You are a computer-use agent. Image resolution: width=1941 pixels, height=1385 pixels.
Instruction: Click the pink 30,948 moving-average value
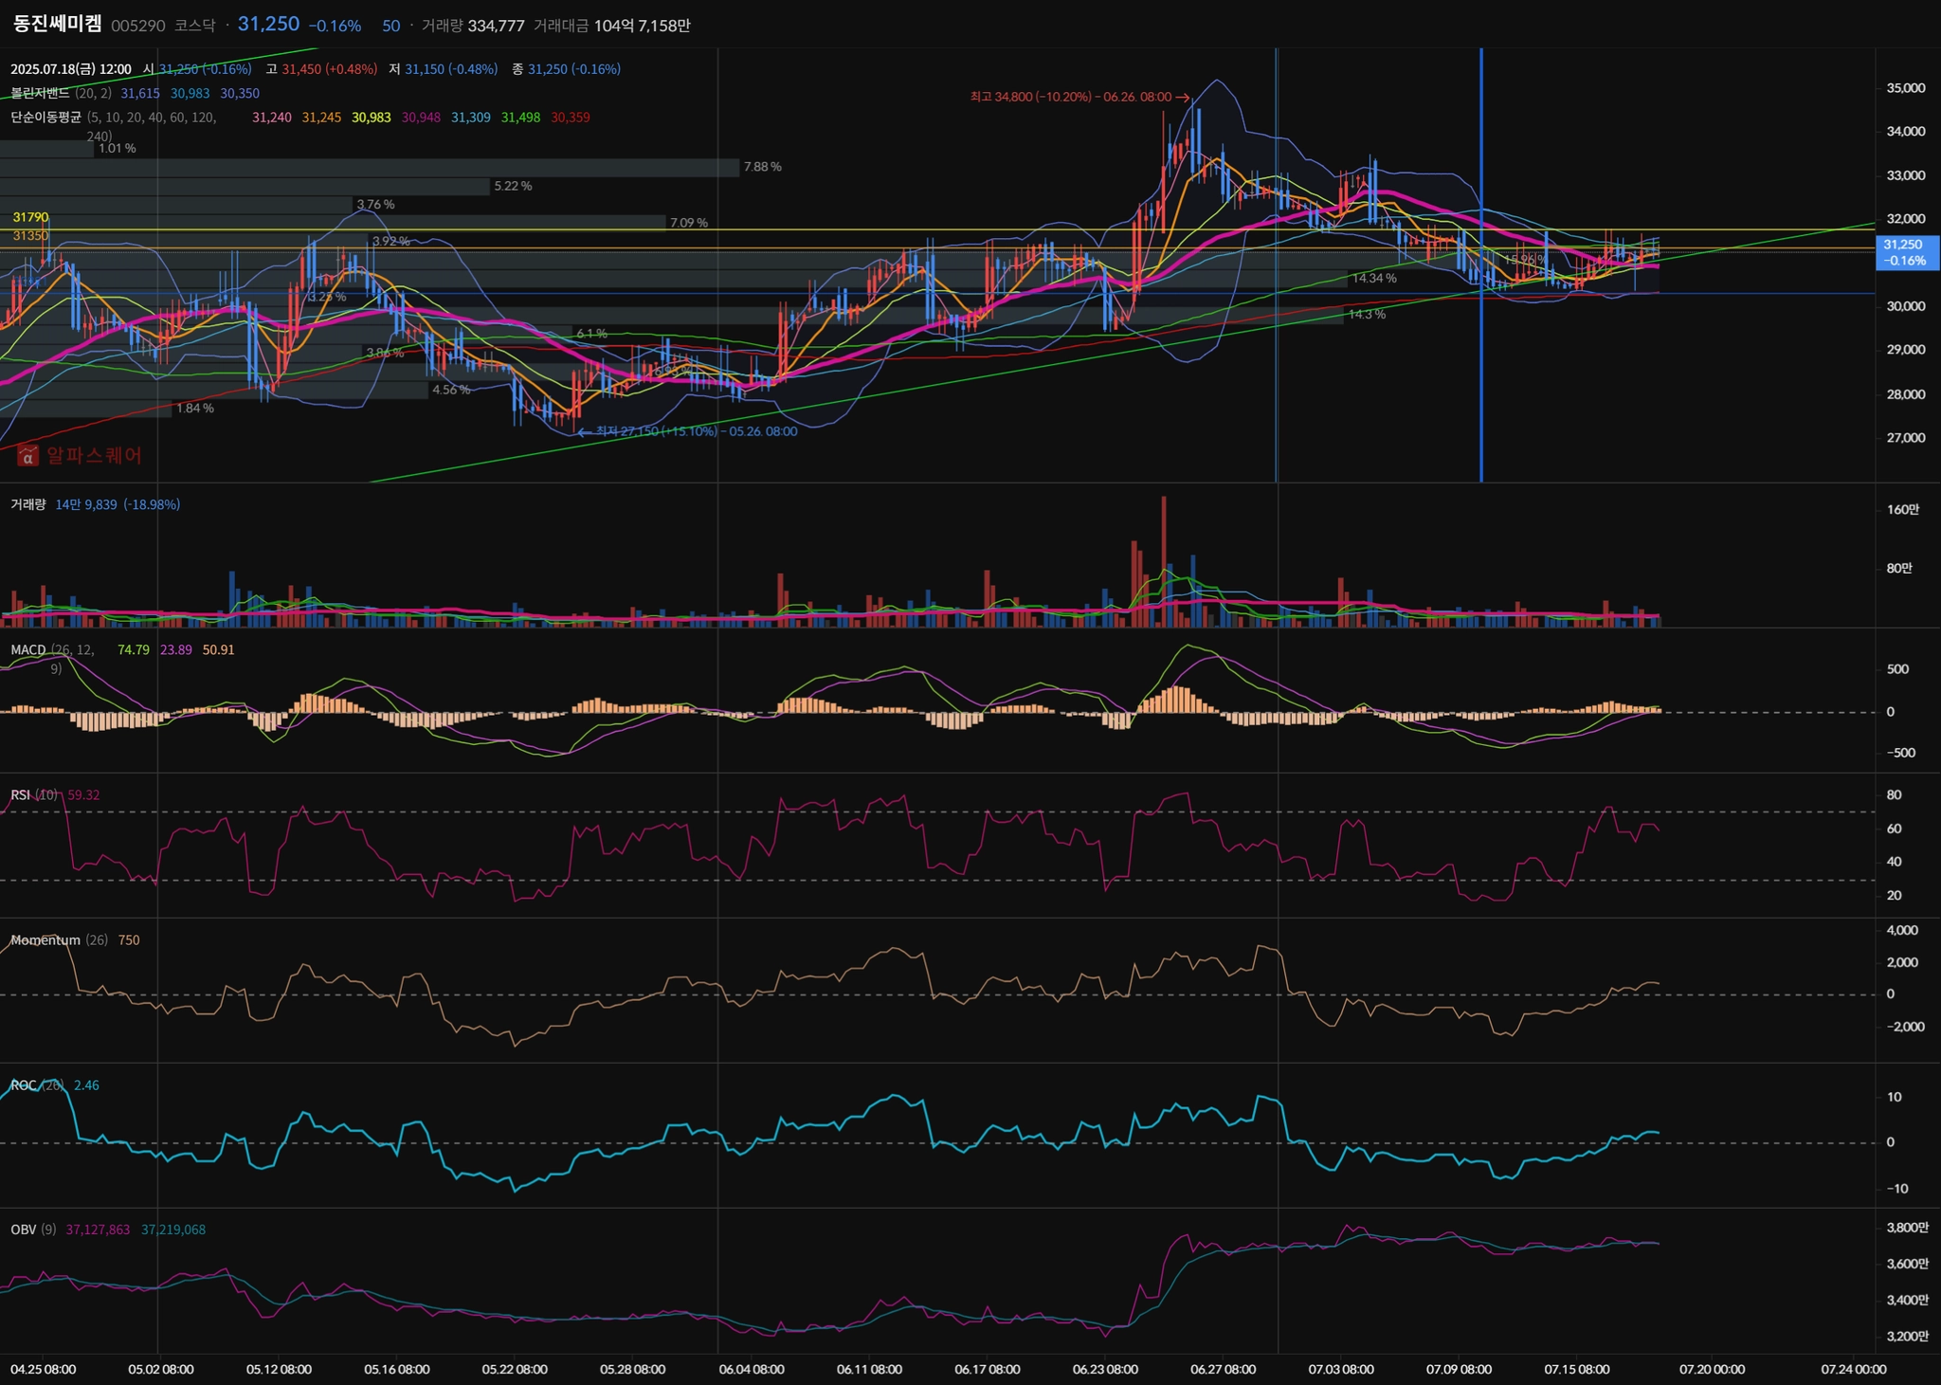421,118
